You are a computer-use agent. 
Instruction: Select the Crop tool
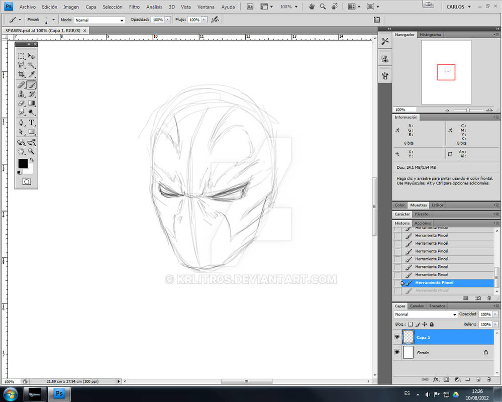coord(22,74)
